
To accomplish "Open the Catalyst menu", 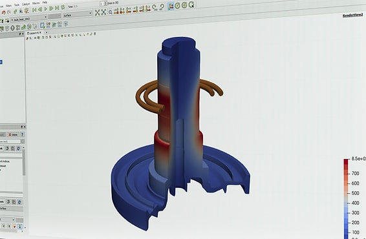I will (26, 4).
